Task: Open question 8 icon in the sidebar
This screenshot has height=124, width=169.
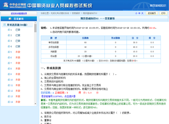Action: pos(9,69)
